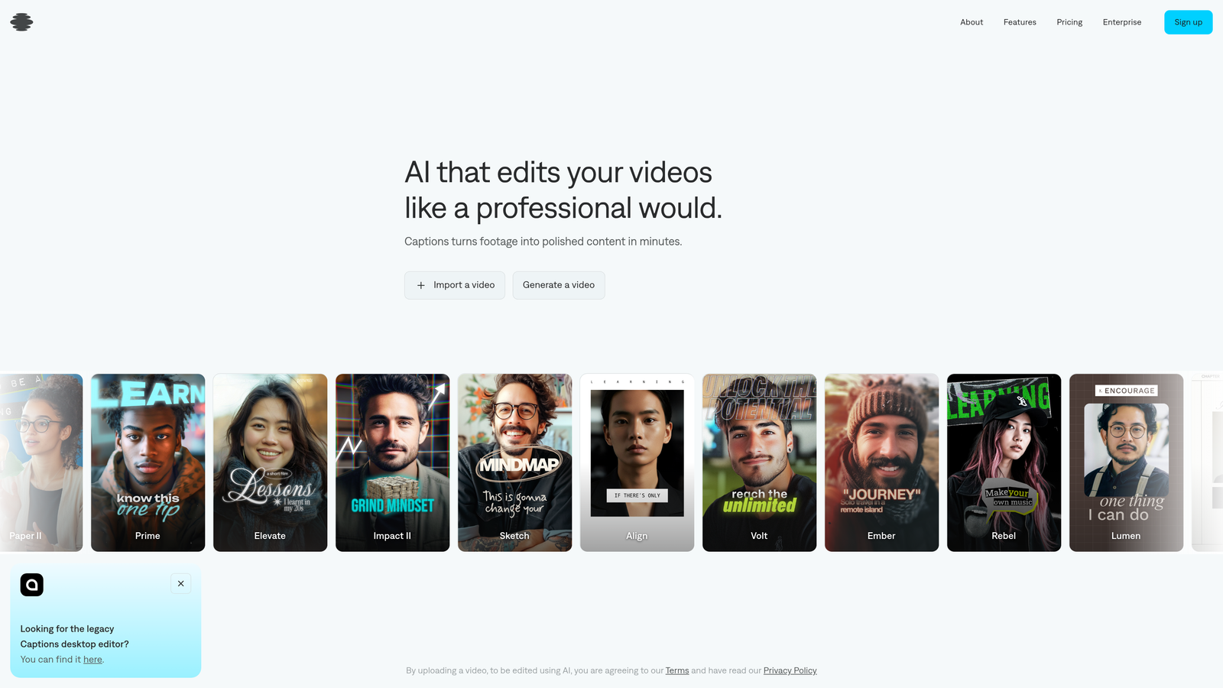Click the Sign up button
The width and height of the screenshot is (1223, 688).
click(x=1188, y=22)
